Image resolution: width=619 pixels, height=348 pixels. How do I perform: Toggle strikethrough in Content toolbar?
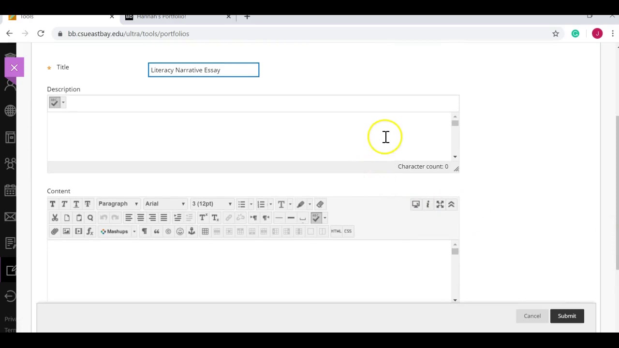point(88,204)
